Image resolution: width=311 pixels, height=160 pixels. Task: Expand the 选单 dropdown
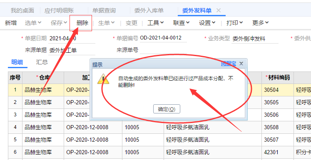[x=33, y=23]
